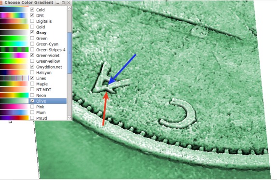The height and width of the screenshot is (180, 277).
Task: Click the Gray gradient name
Action: 42,33
